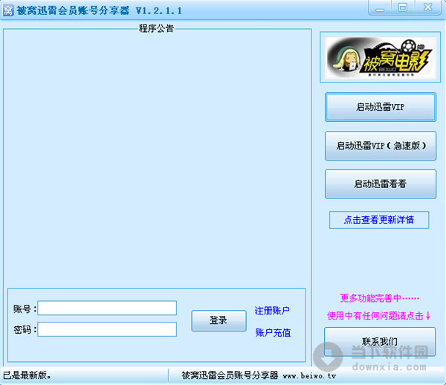Click the app icon in title bar
Screen dimensions: 446x385
pyautogui.click(x=8, y=10)
